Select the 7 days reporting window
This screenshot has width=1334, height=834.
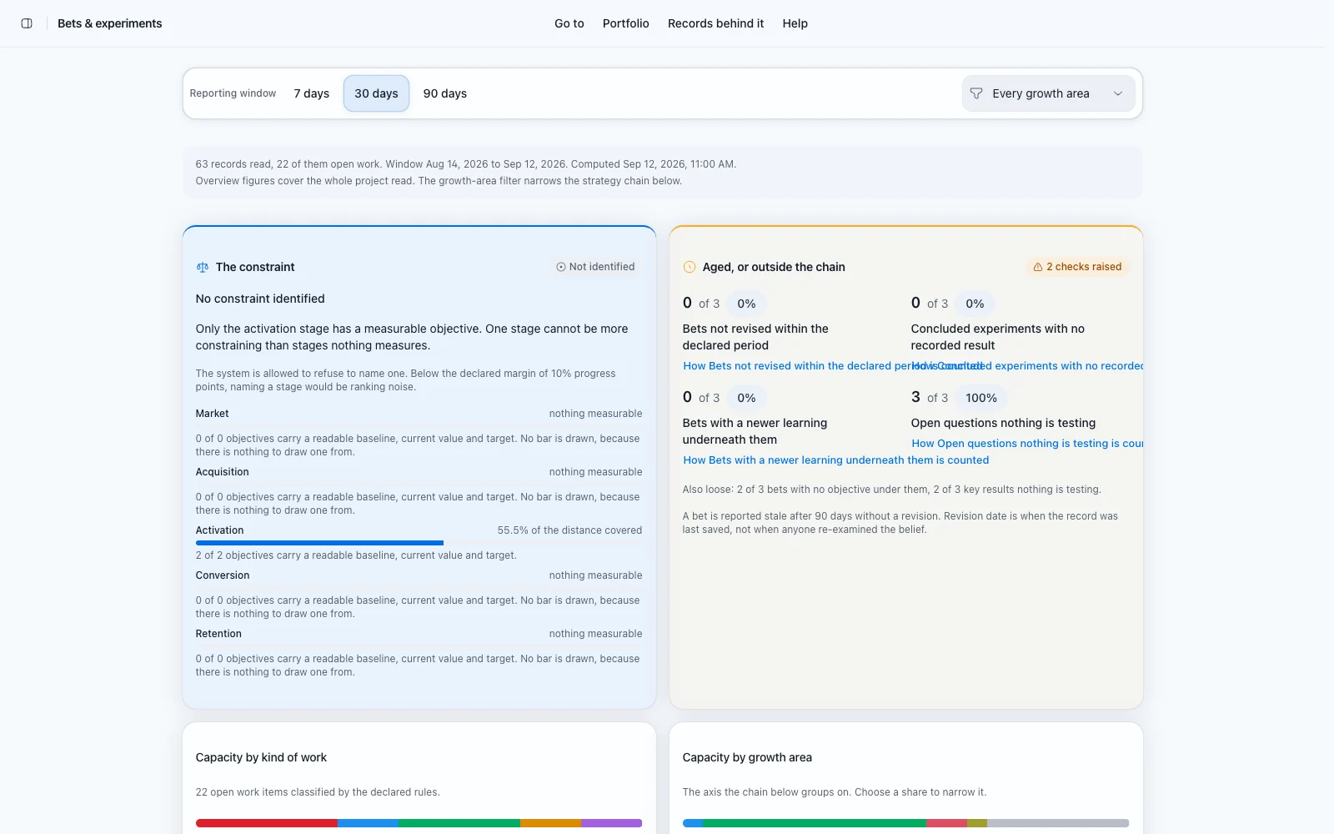click(312, 93)
